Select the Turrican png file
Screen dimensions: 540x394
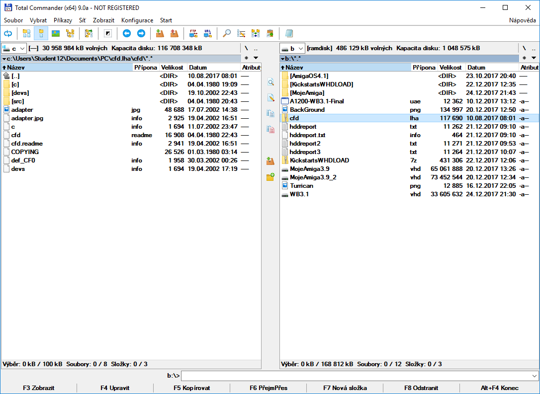point(409,186)
